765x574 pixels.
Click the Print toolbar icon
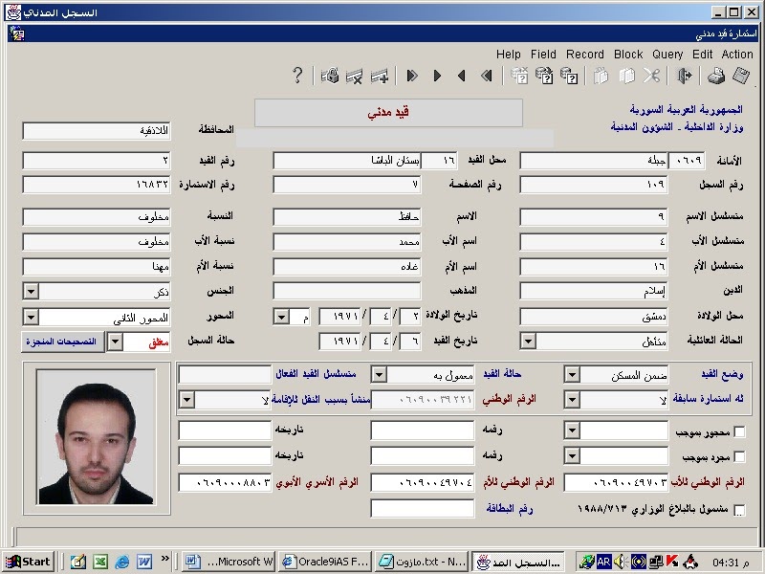pyautogui.click(x=716, y=76)
